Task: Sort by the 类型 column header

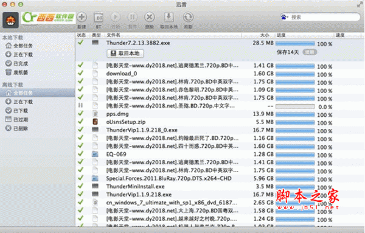Action: pos(96,35)
